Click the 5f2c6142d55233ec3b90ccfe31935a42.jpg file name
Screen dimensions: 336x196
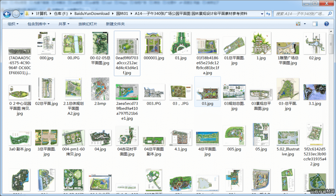pyautogui.click(x=315, y=157)
